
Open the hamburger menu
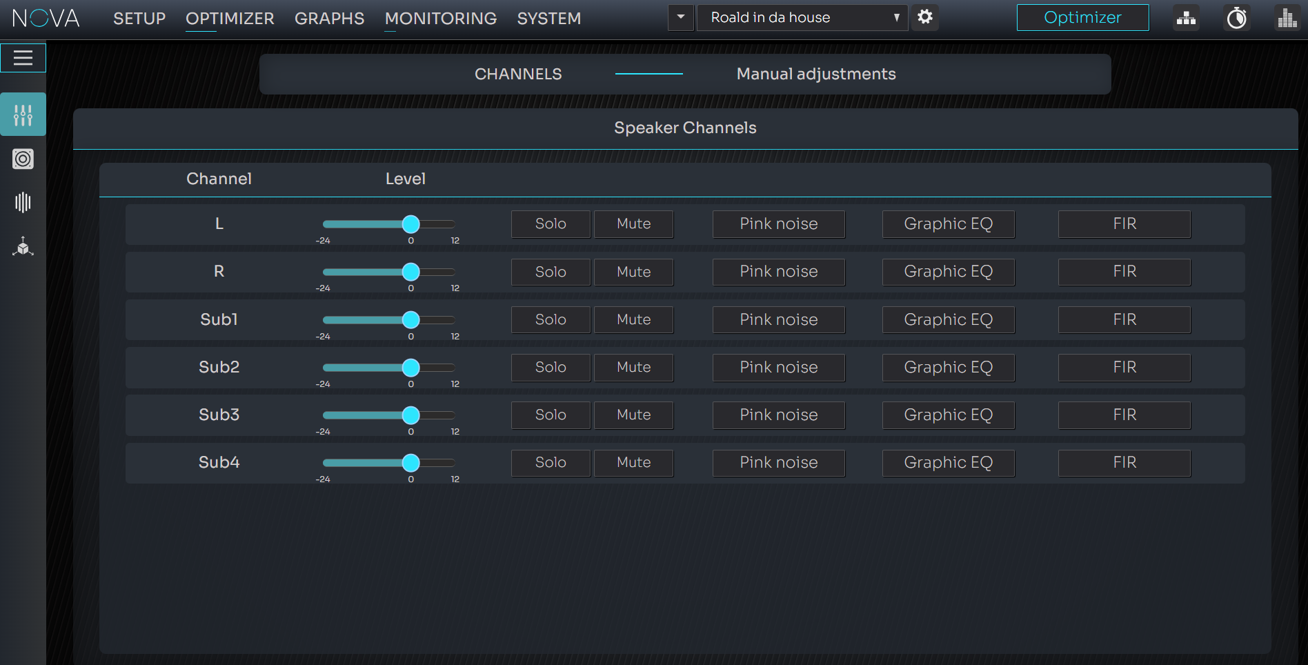click(23, 58)
